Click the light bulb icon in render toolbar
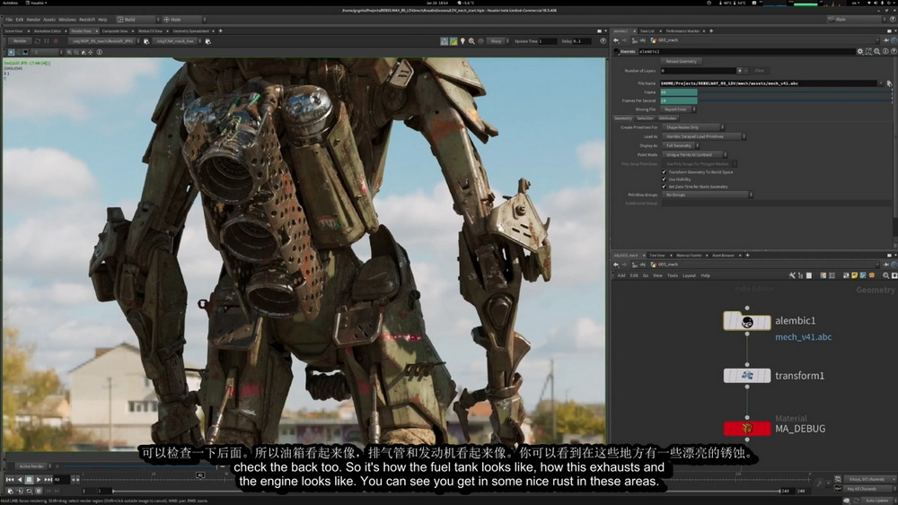898x505 pixels. pyautogui.click(x=462, y=41)
